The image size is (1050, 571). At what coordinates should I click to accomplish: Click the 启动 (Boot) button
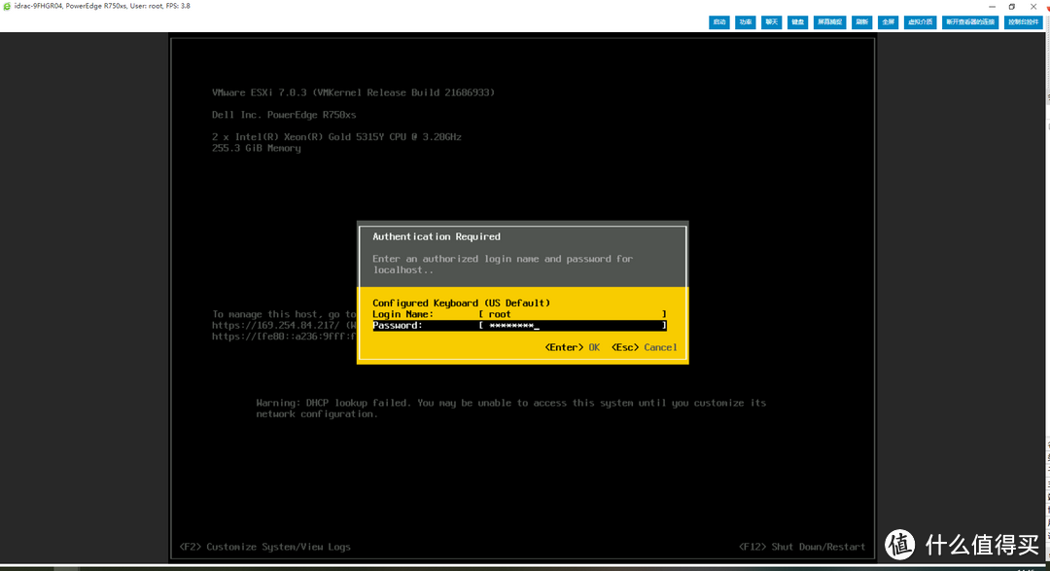coord(718,21)
